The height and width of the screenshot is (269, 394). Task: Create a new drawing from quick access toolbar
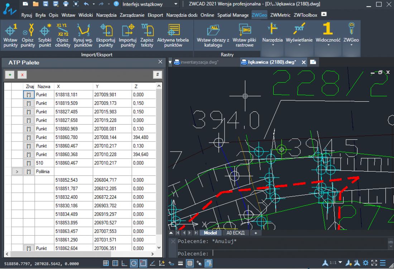coord(25,4)
